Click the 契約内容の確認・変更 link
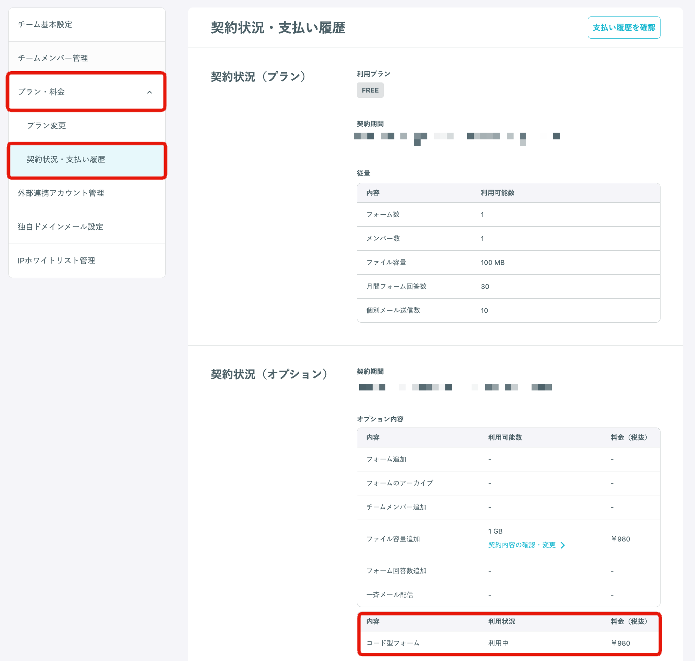695x661 pixels. pyautogui.click(x=521, y=545)
